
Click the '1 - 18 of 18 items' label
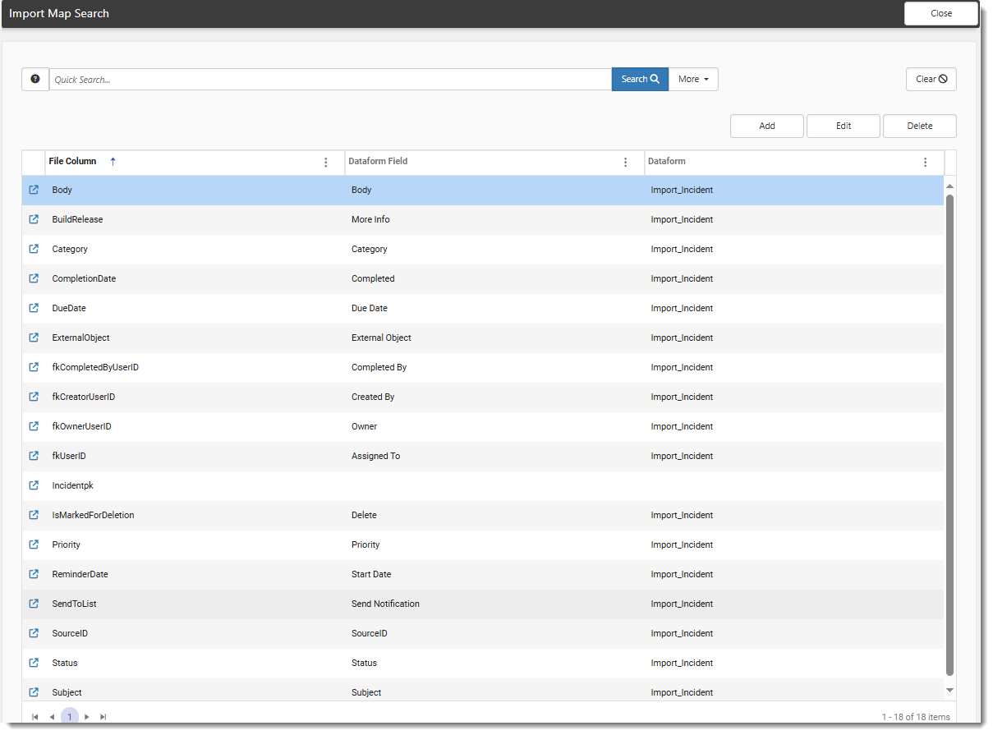coord(916,717)
